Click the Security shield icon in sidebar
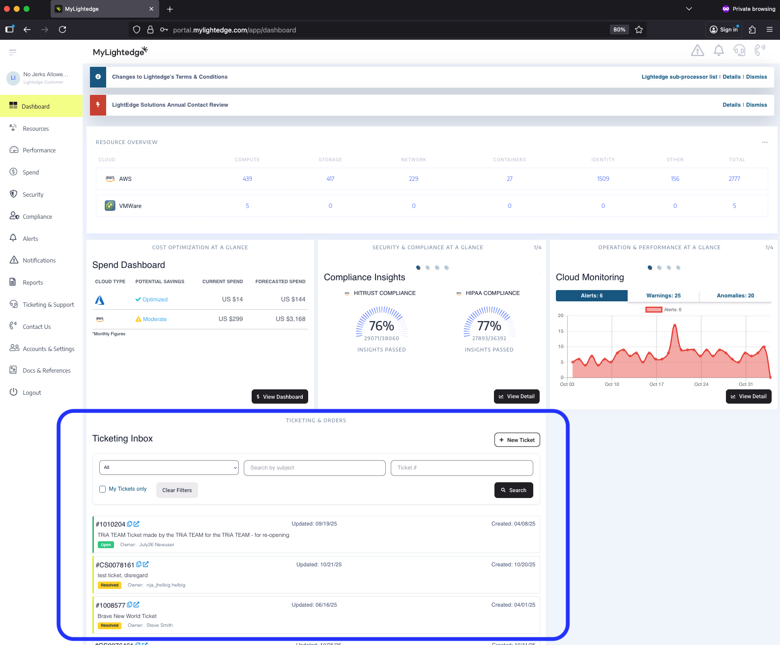The width and height of the screenshot is (780, 645). pyautogui.click(x=14, y=194)
